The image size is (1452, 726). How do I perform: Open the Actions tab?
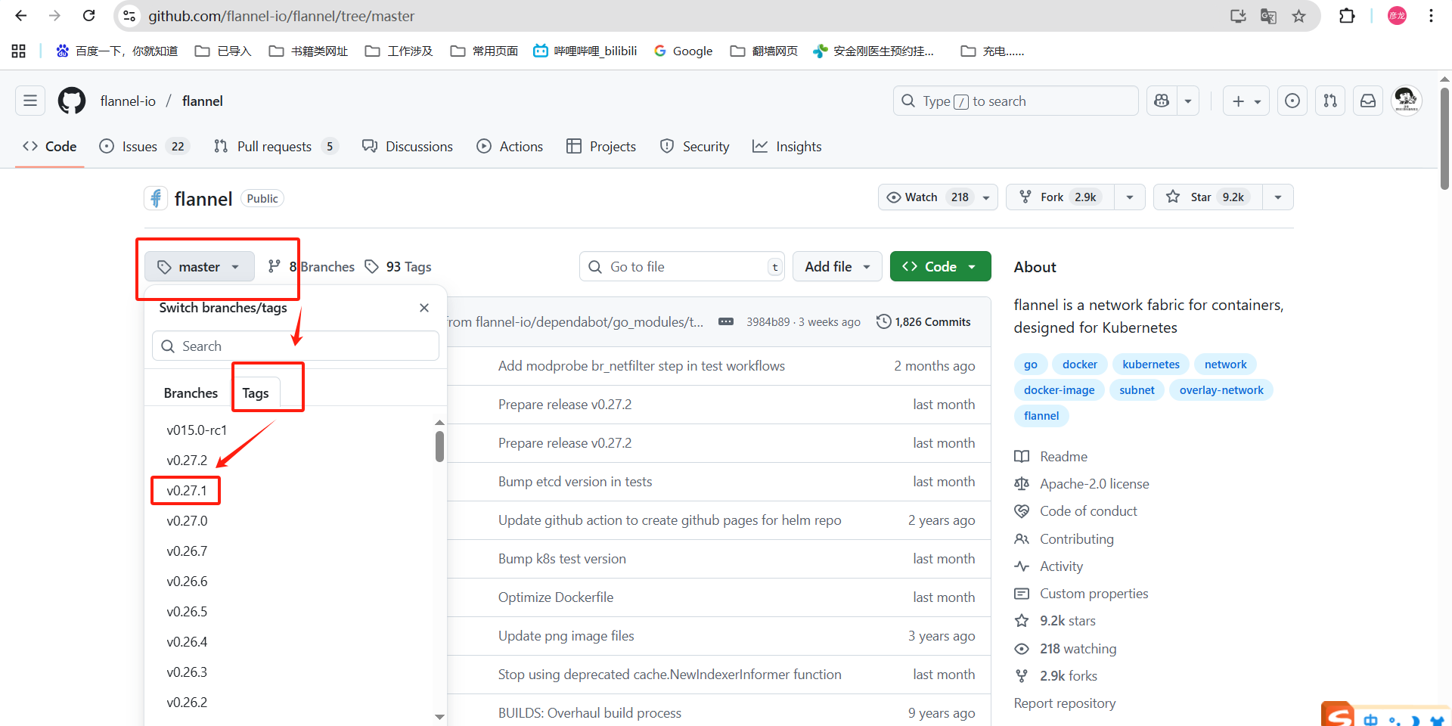click(x=510, y=146)
